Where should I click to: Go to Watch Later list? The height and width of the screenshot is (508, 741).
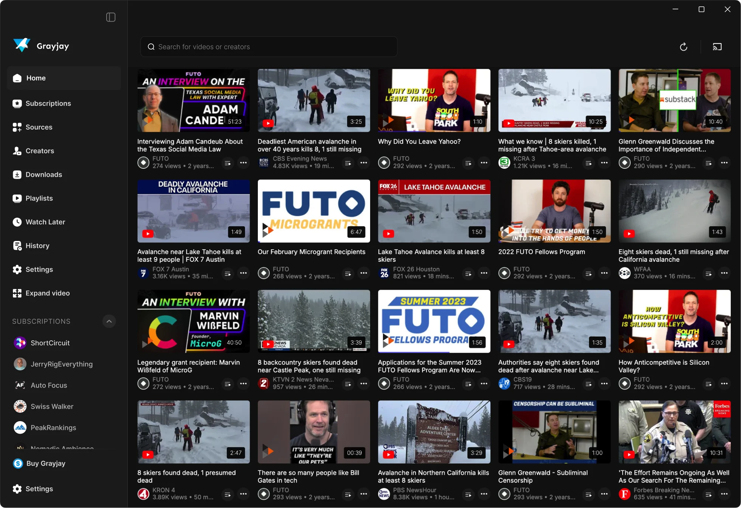click(45, 222)
